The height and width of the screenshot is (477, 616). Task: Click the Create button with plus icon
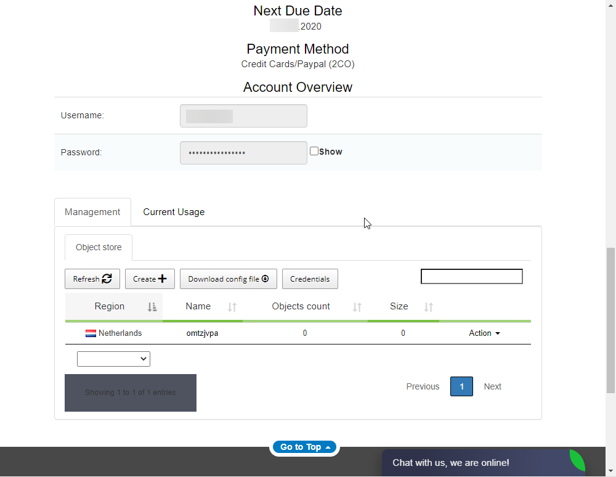pos(150,279)
